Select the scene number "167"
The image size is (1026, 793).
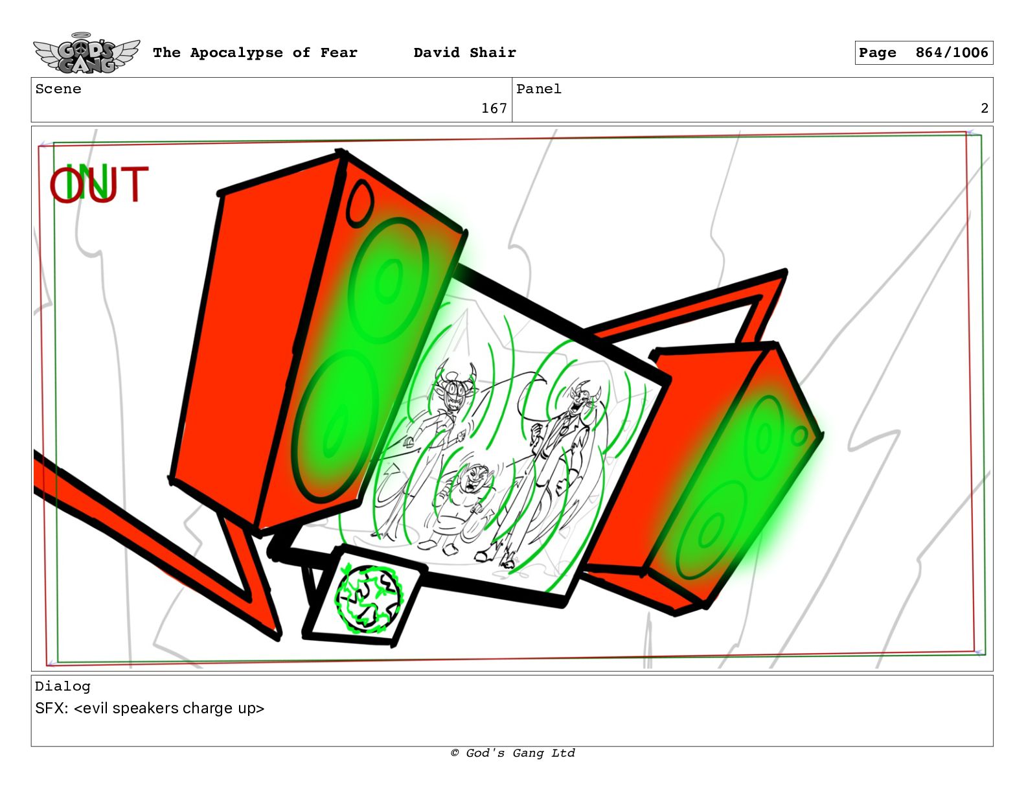coord(494,109)
